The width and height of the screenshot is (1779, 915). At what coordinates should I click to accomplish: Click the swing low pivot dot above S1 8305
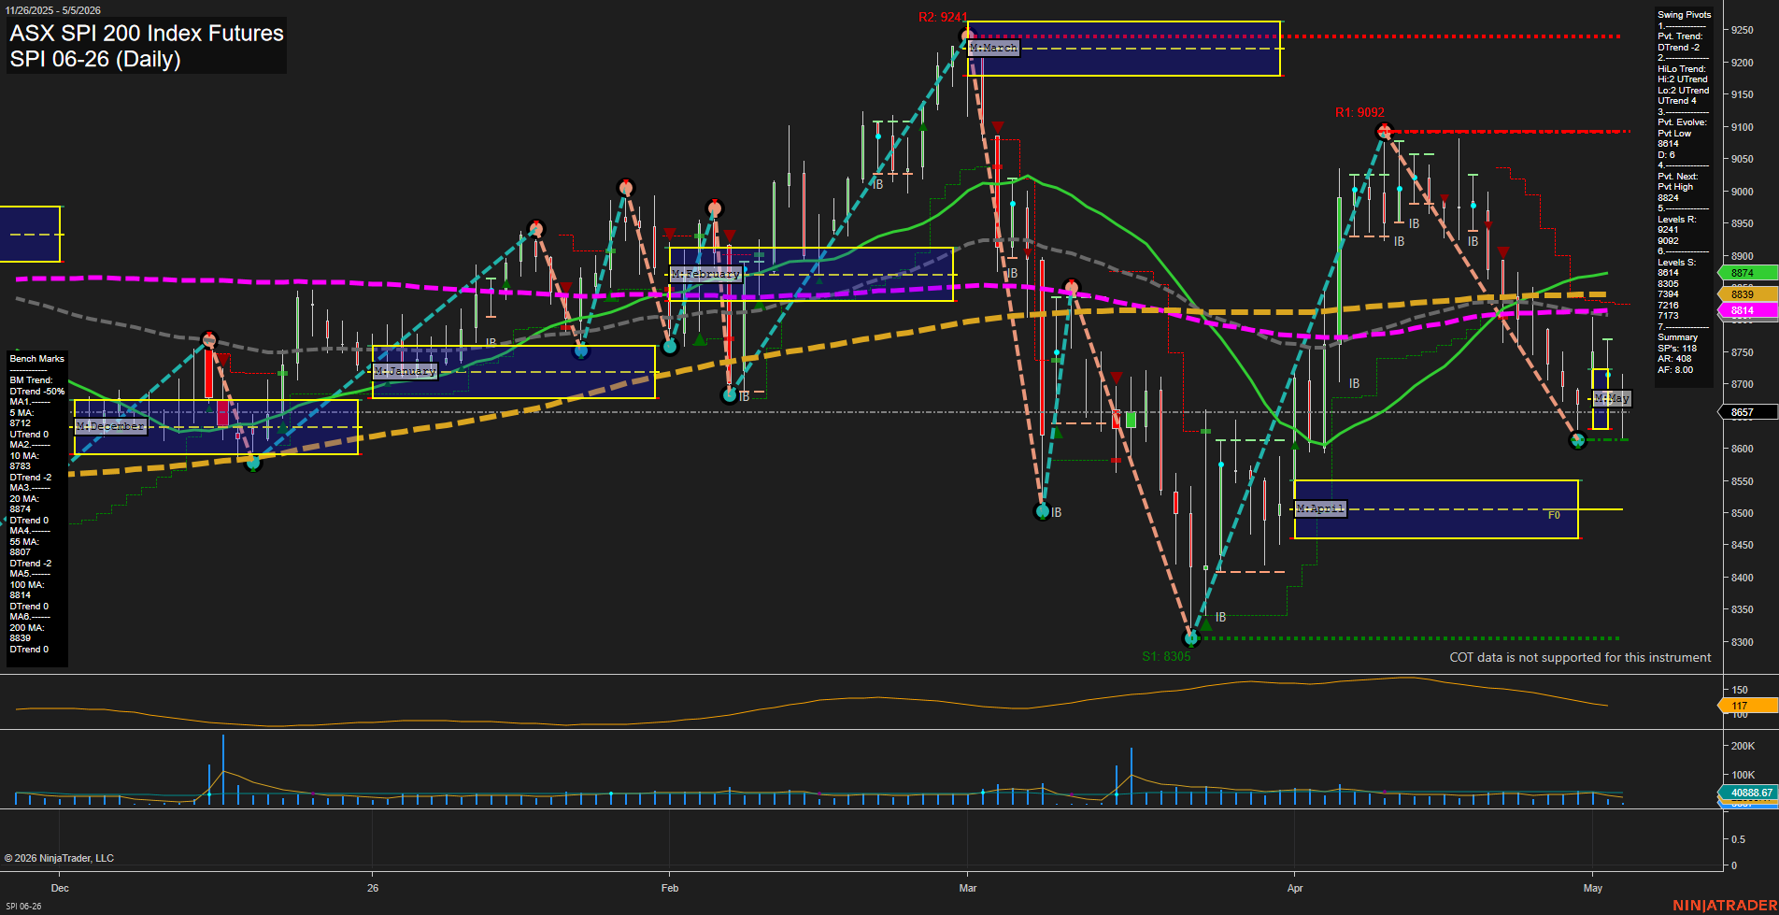coord(1191,638)
